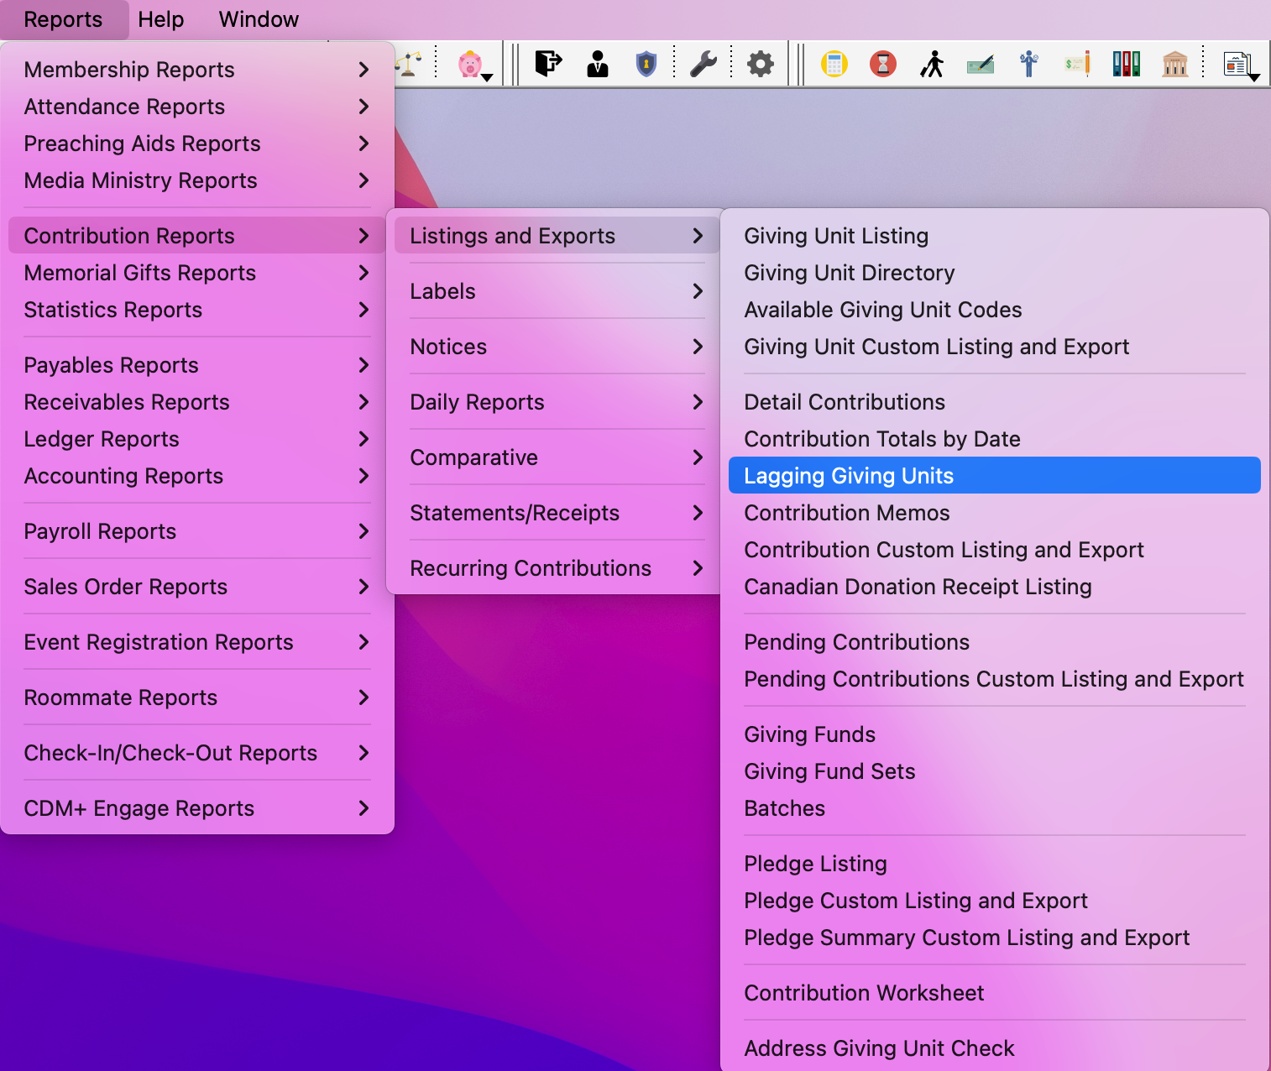Select Contribution Worksheet
The width and height of the screenshot is (1271, 1071).
[864, 993]
